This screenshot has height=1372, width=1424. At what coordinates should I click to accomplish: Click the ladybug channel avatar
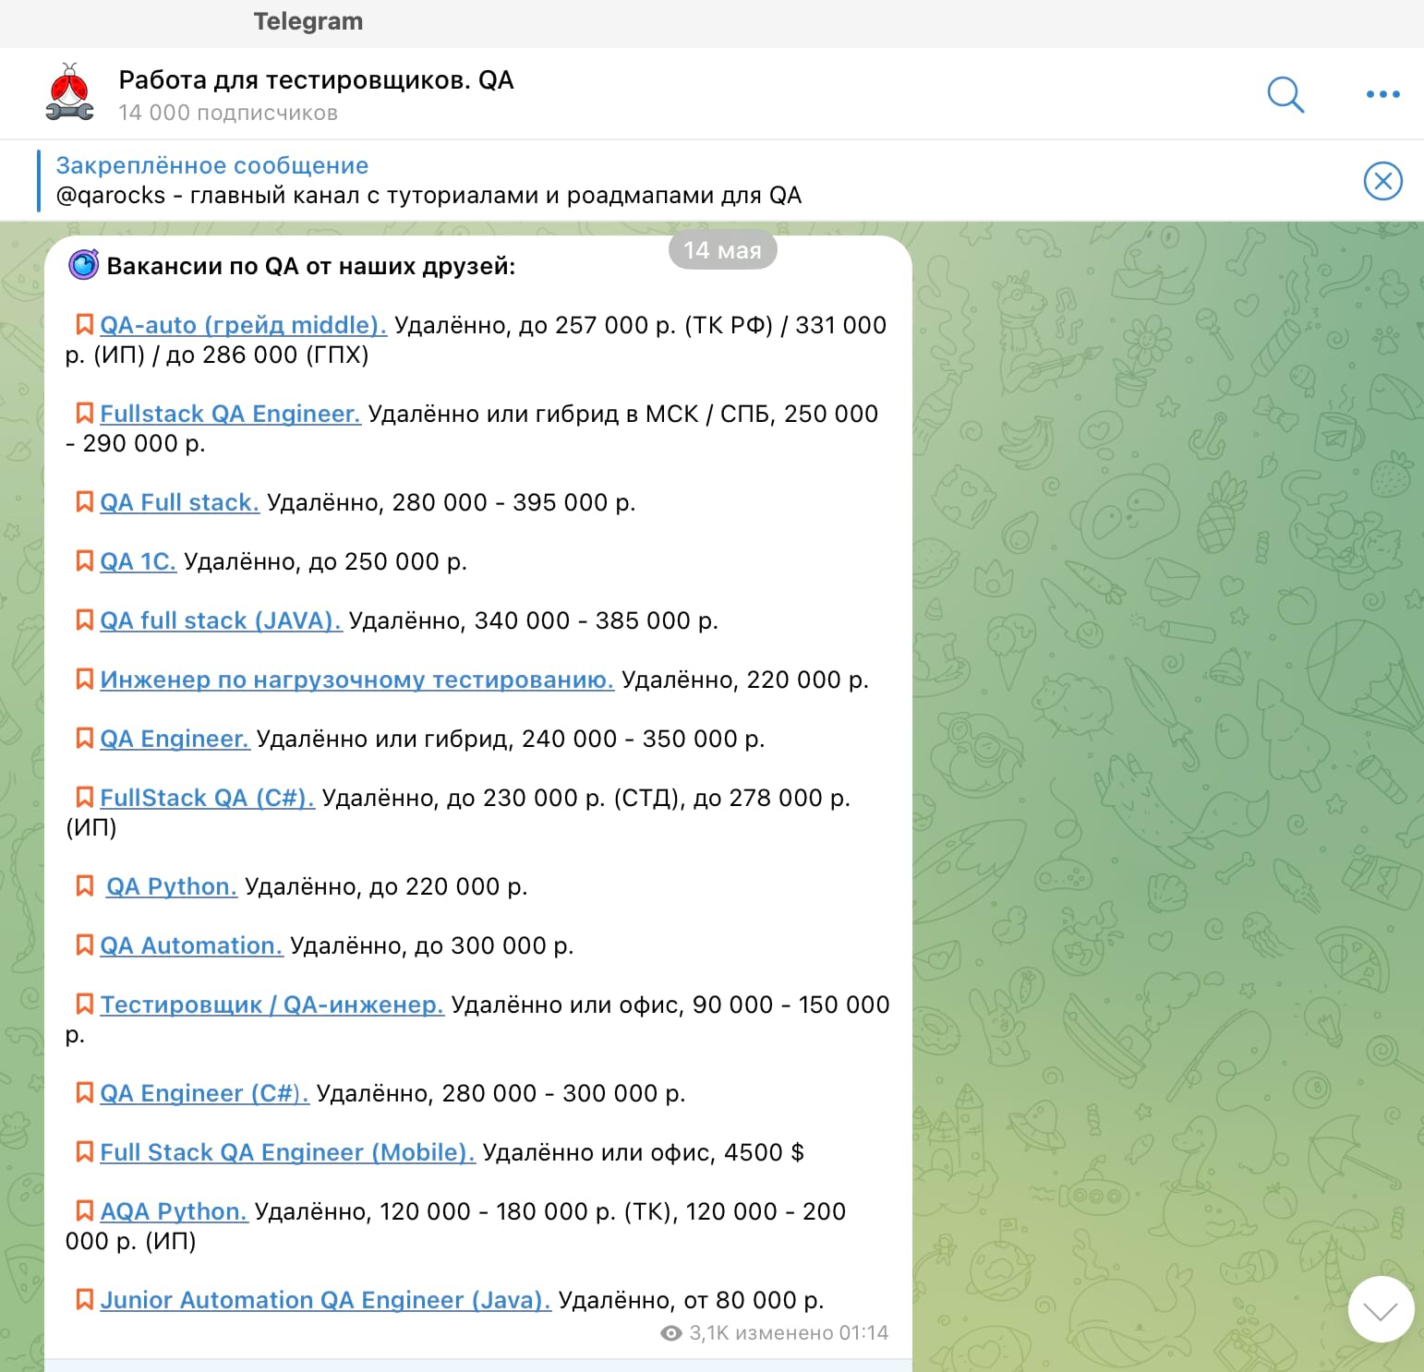tap(69, 93)
